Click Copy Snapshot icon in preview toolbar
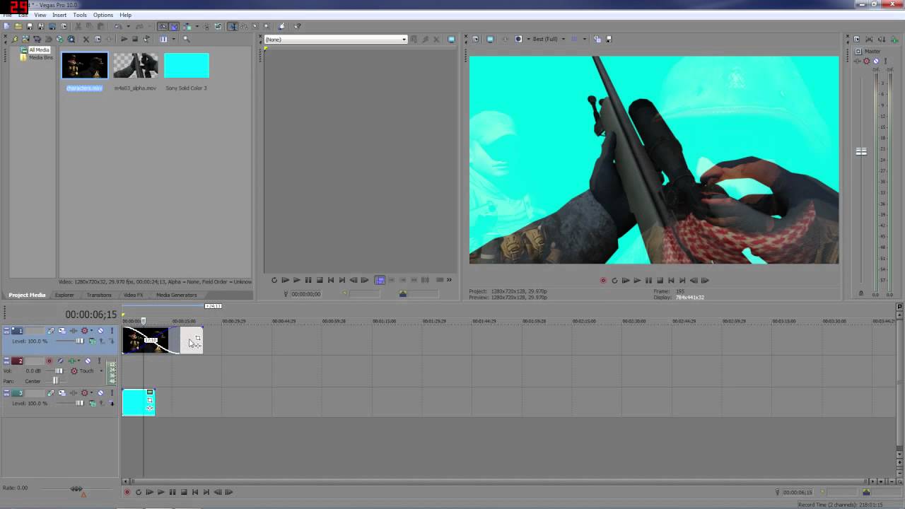The height and width of the screenshot is (509, 905). [x=597, y=39]
